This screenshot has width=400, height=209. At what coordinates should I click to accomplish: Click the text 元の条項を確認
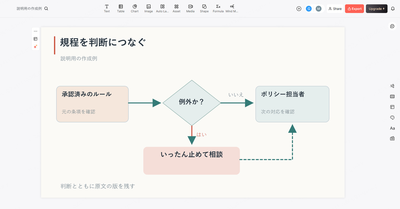(79, 112)
